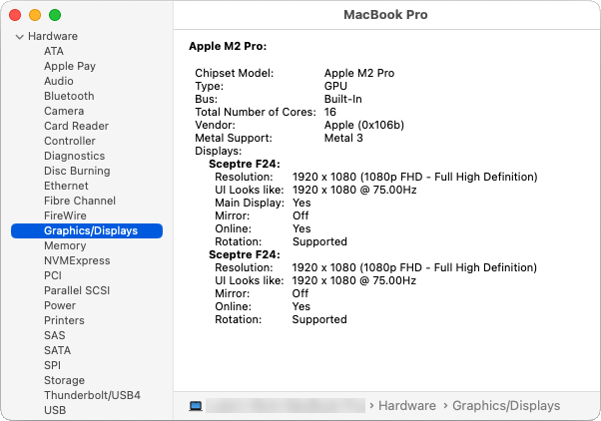Screen dimensions: 601x421
Task: Show Storage hardware information
Action: click(64, 380)
